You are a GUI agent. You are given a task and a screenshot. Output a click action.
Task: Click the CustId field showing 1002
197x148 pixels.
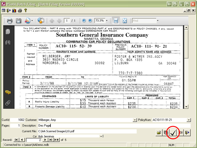coord(18,120)
